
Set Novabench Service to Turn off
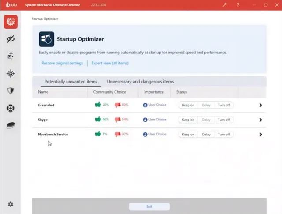coord(224,135)
